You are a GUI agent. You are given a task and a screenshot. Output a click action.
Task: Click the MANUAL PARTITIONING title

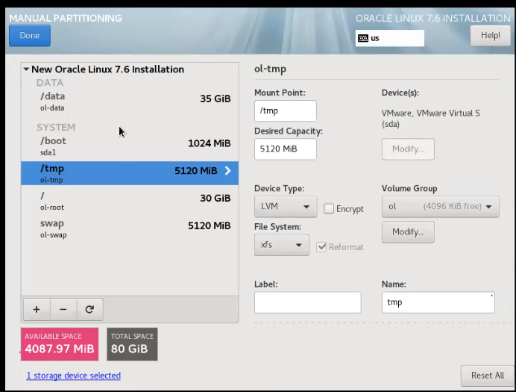(x=66, y=18)
